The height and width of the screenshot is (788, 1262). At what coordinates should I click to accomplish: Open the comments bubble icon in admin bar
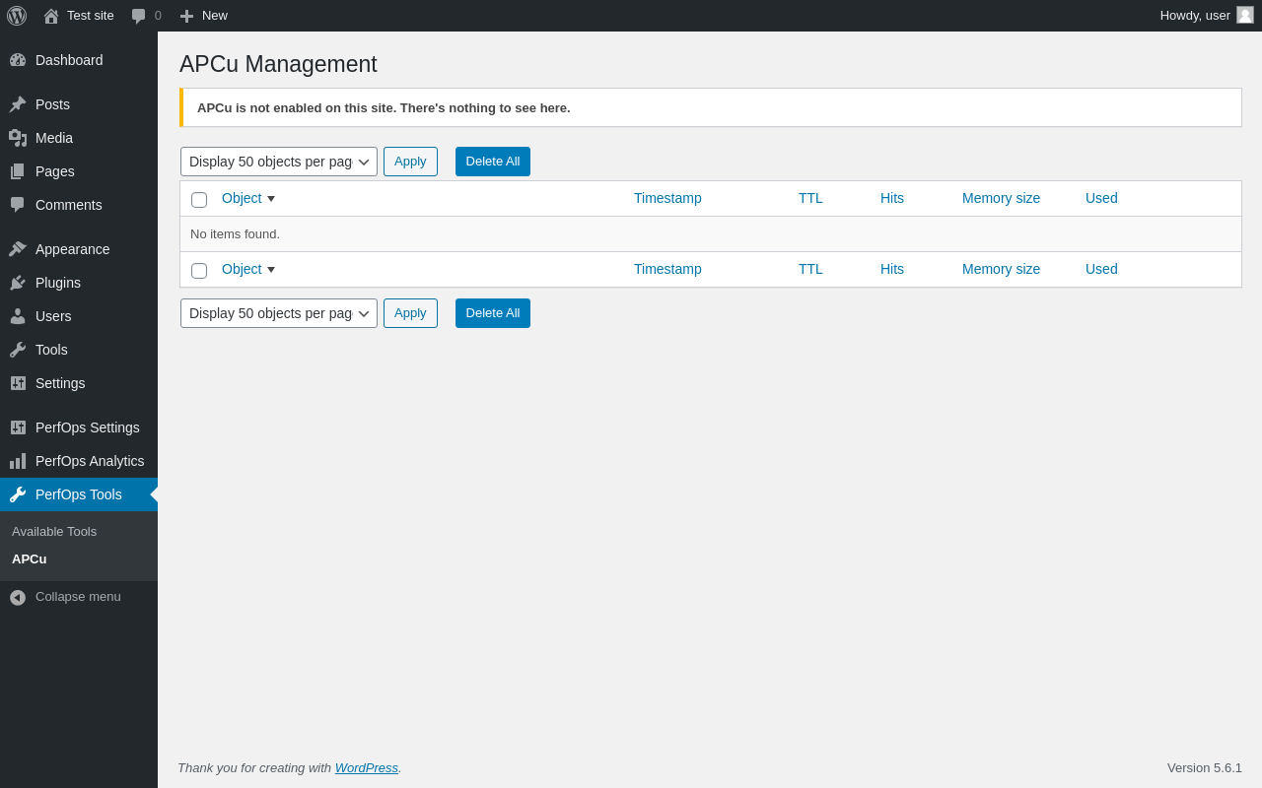[138, 16]
